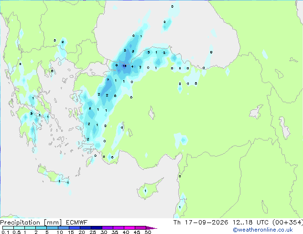Click the legend tick label 50
303x234 pixels.
148,232
